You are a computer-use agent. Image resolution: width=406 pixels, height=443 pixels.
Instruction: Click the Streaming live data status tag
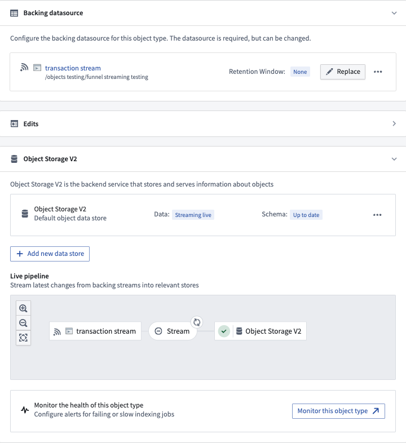pyautogui.click(x=193, y=215)
